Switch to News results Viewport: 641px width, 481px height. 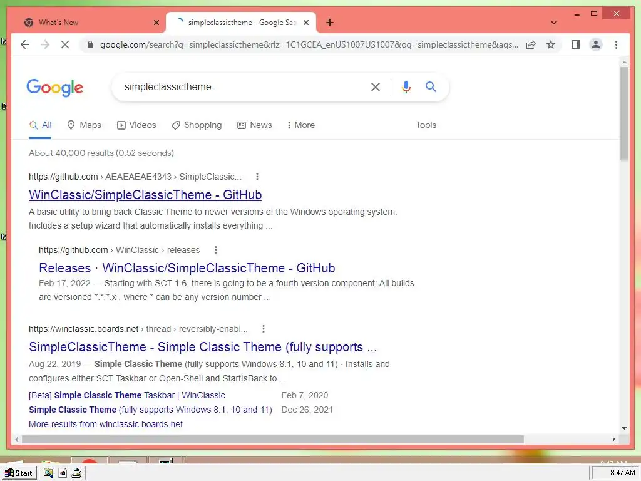(x=255, y=125)
